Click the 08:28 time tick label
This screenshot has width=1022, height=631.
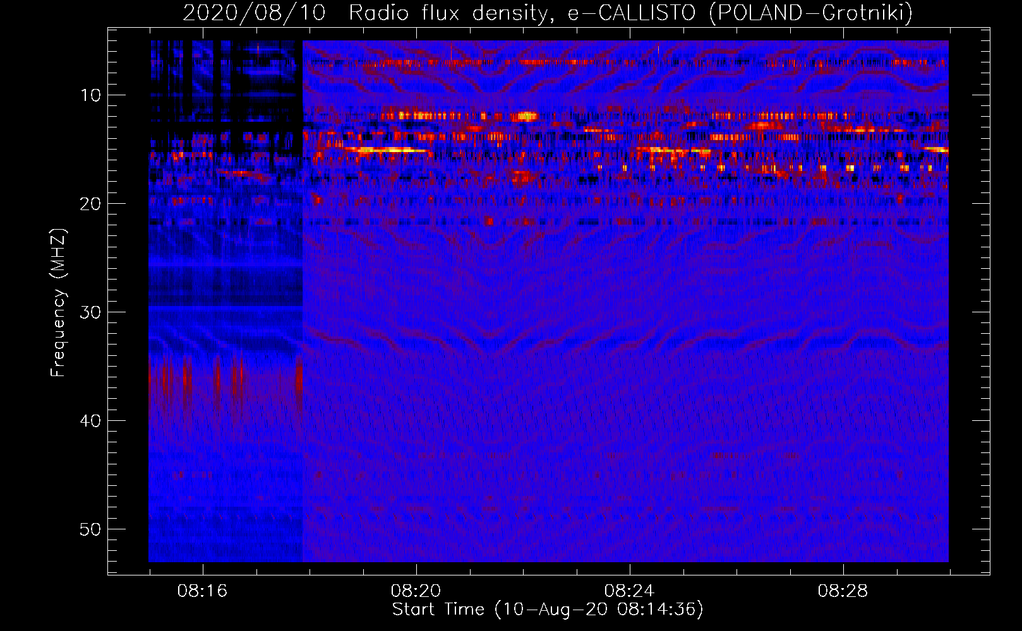(843, 591)
